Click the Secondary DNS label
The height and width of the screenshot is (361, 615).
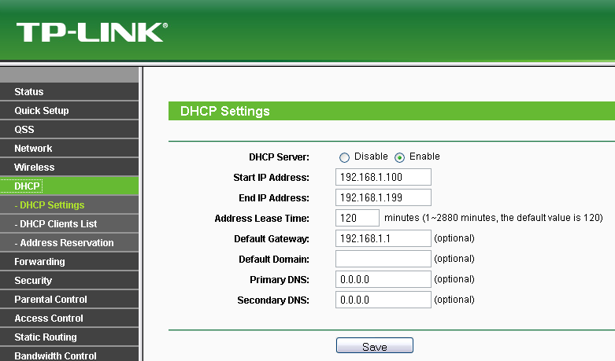273,300
